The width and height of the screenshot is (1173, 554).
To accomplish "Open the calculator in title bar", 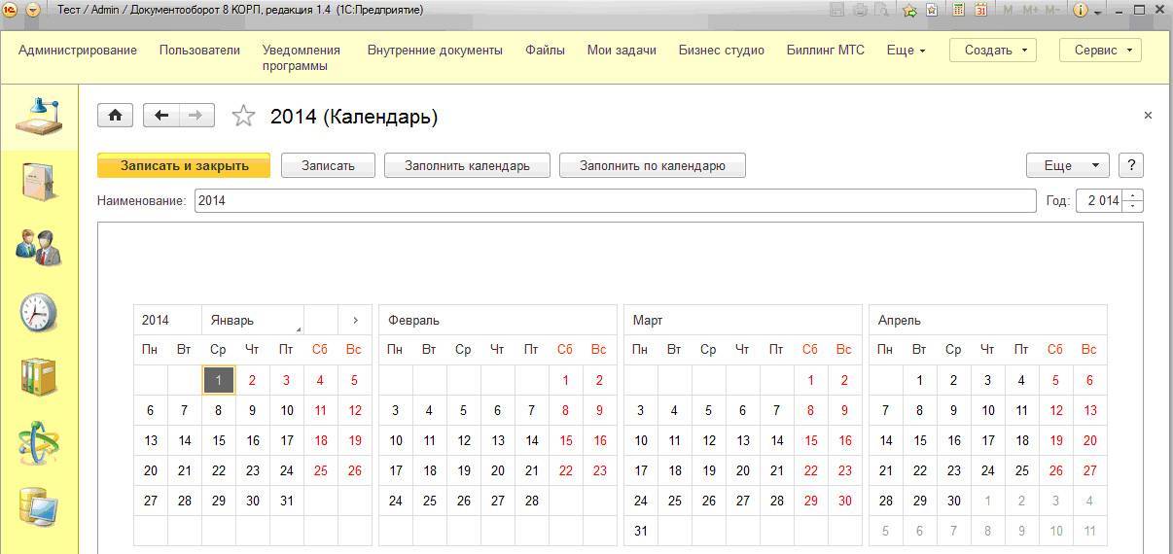I will coord(958,10).
